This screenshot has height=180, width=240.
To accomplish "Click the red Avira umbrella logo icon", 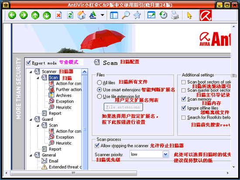I will [x=206, y=15].
